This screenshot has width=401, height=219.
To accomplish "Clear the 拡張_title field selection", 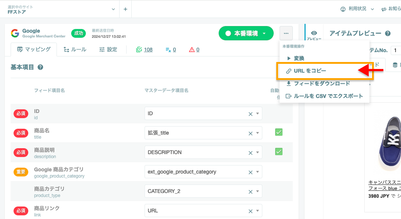I will click(250, 133).
